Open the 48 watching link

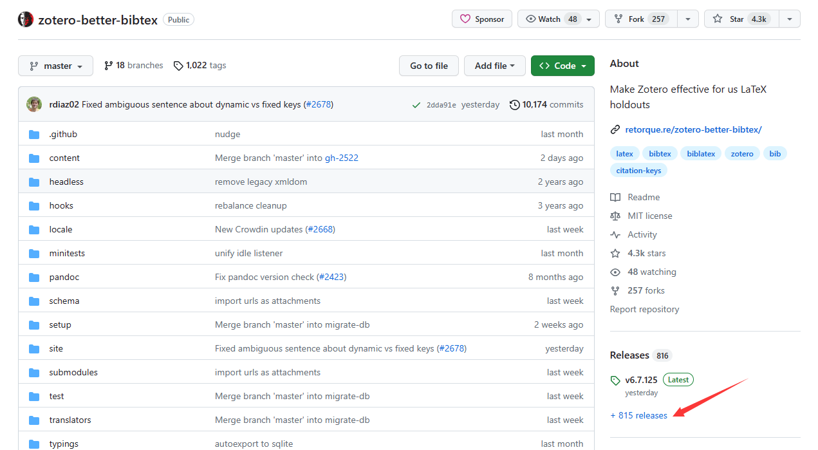coord(652,272)
